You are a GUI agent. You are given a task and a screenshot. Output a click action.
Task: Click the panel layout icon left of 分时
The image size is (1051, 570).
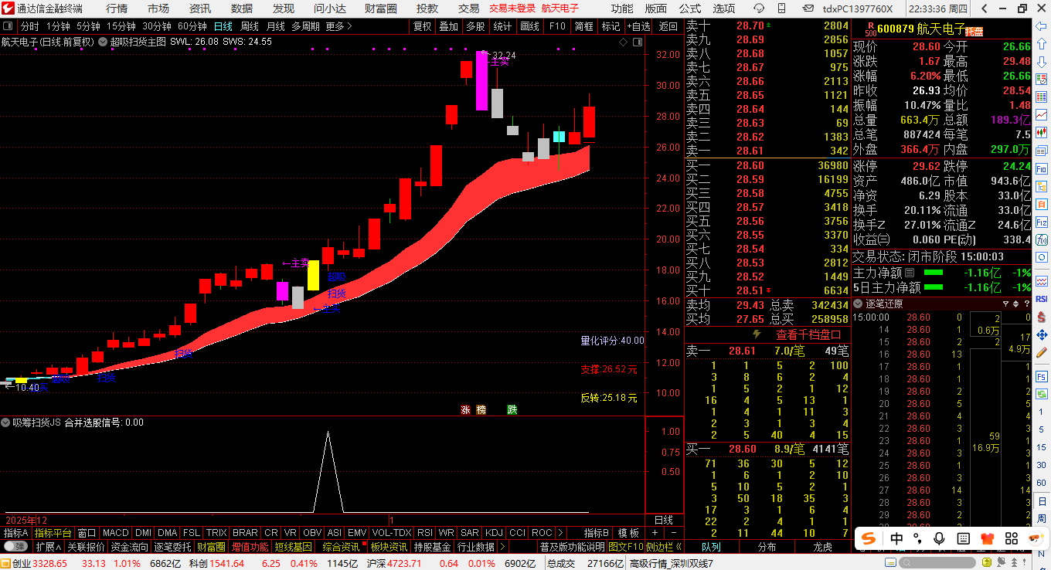8,25
